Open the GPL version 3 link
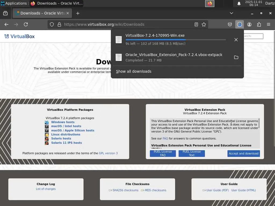The width and height of the screenshot is (275, 206). click(x=108, y=153)
